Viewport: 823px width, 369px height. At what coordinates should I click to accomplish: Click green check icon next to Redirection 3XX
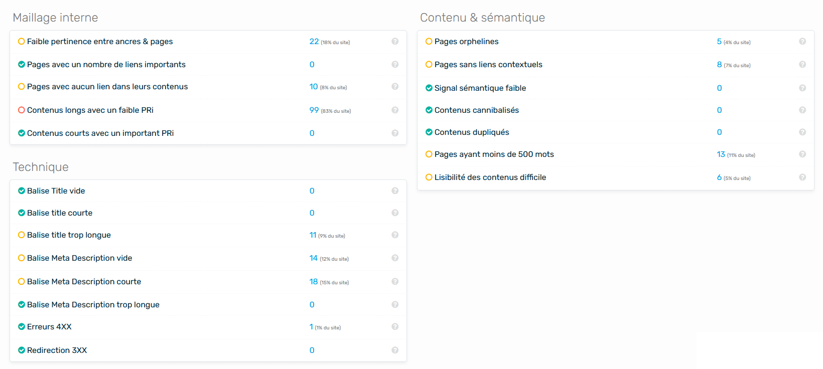22,350
